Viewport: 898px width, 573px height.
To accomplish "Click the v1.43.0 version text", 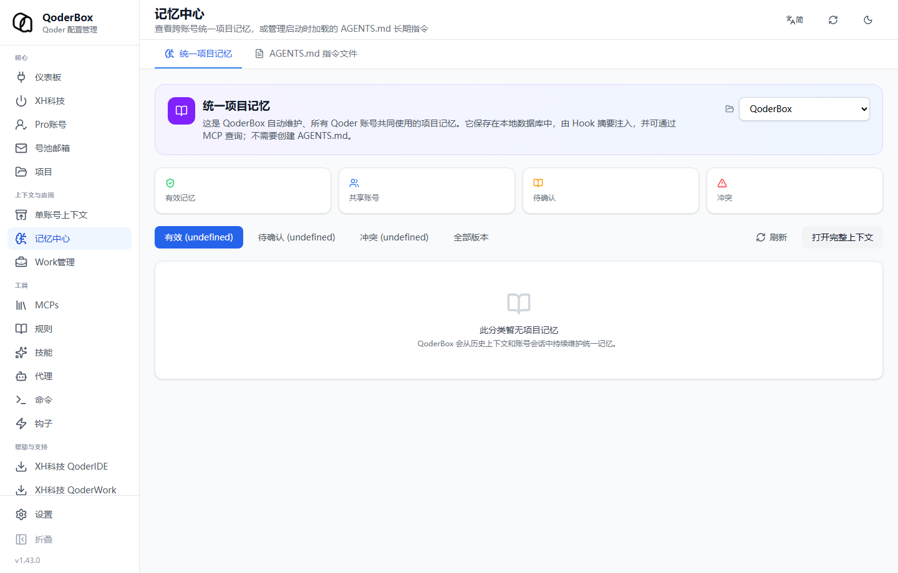I will [27, 561].
